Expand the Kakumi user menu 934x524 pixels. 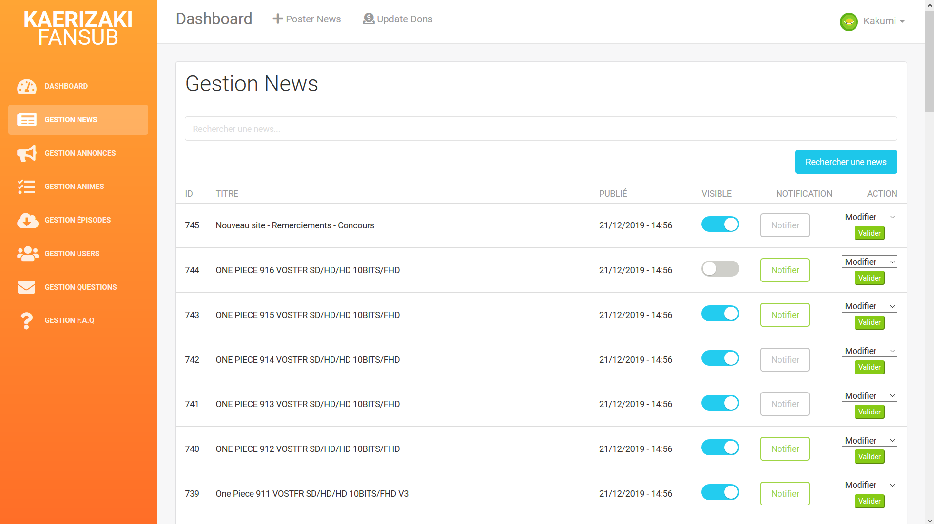[x=883, y=21]
